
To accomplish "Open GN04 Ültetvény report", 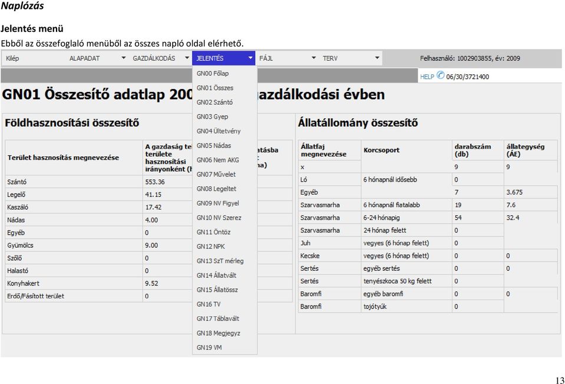I will pos(219,131).
